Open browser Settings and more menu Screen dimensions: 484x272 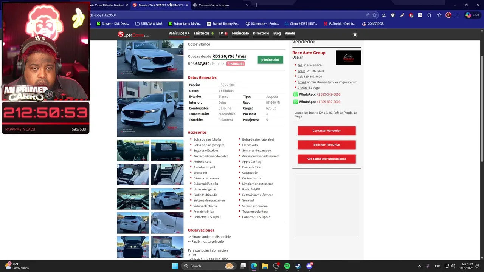[458, 15]
